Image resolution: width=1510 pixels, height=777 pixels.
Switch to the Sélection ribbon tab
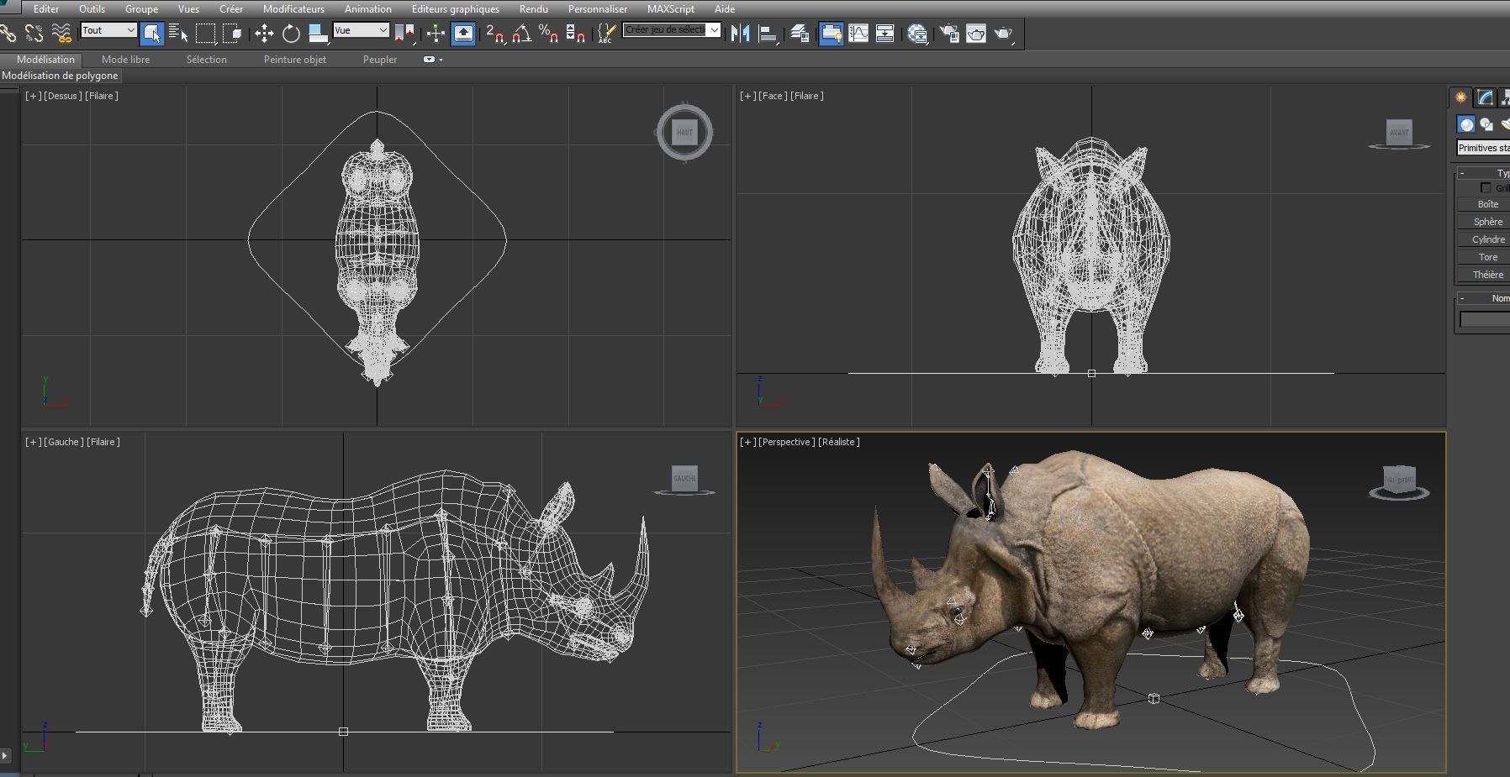(207, 60)
